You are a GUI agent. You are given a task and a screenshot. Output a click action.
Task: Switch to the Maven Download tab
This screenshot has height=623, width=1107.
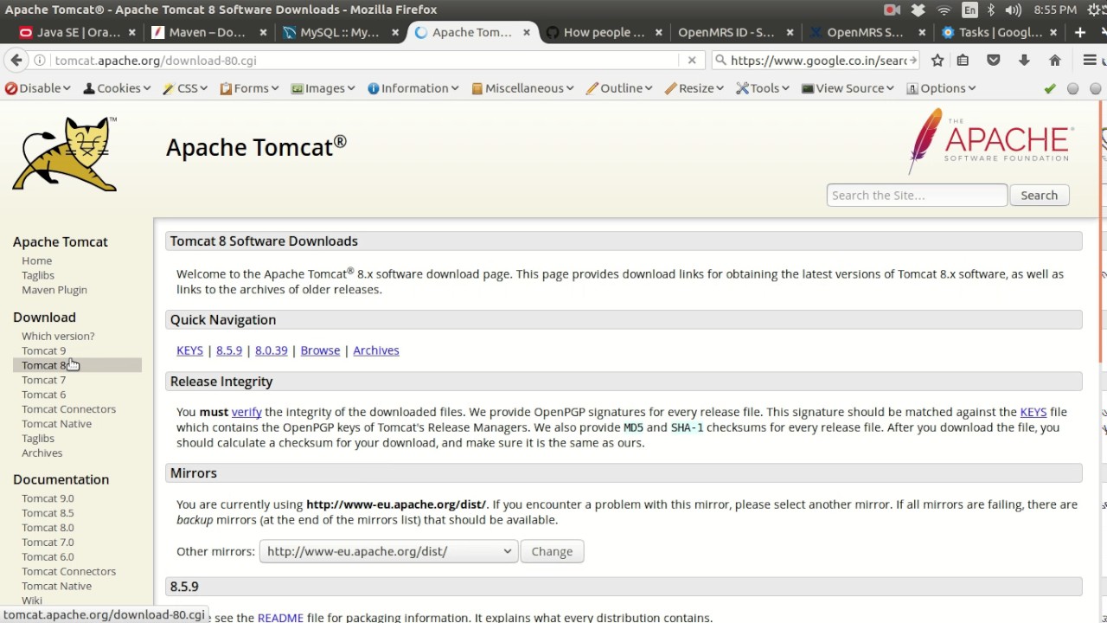(x=208, y=32)
